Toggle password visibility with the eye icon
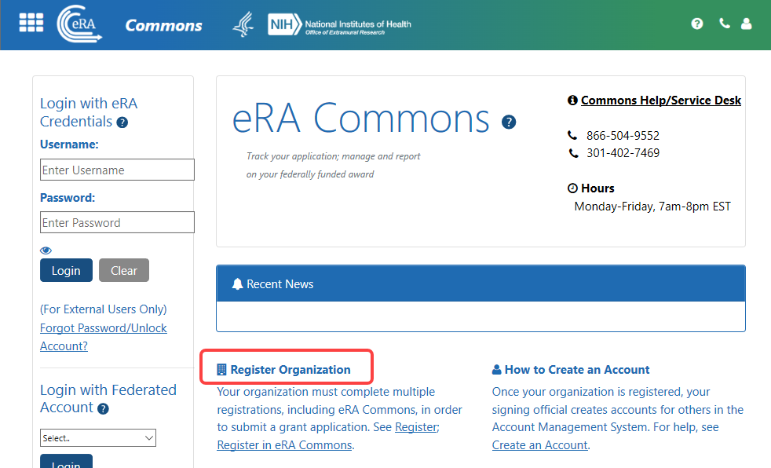The image size is (771, 468). [x=46, y=250]
